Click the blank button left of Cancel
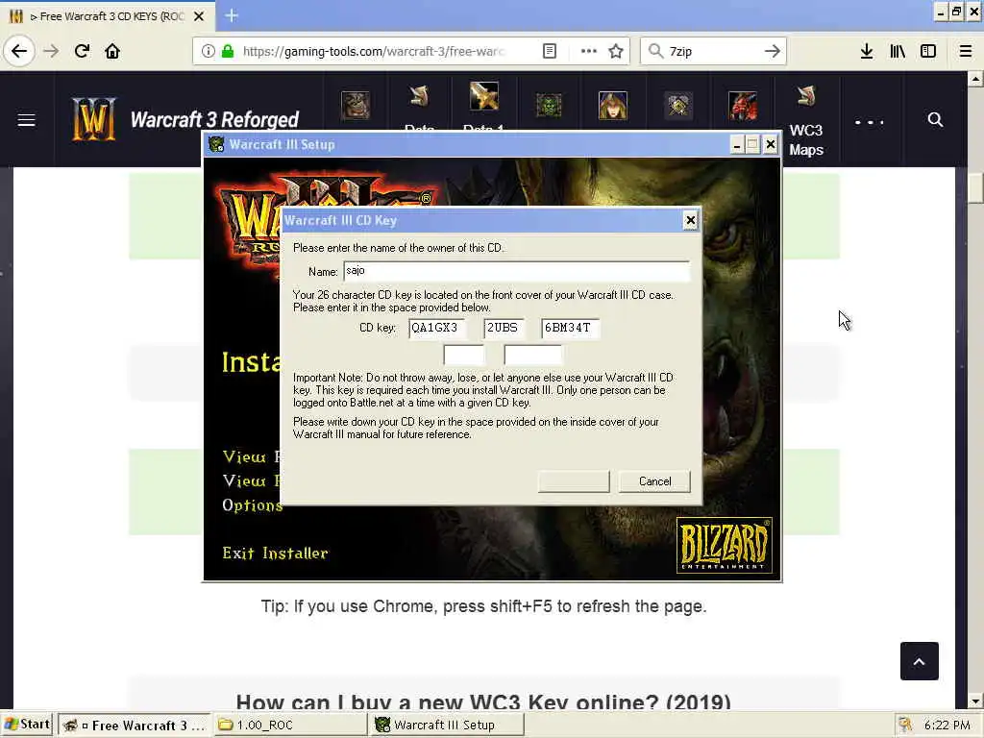984x738 pixels. pyautogui.click(x=574, y=481)
